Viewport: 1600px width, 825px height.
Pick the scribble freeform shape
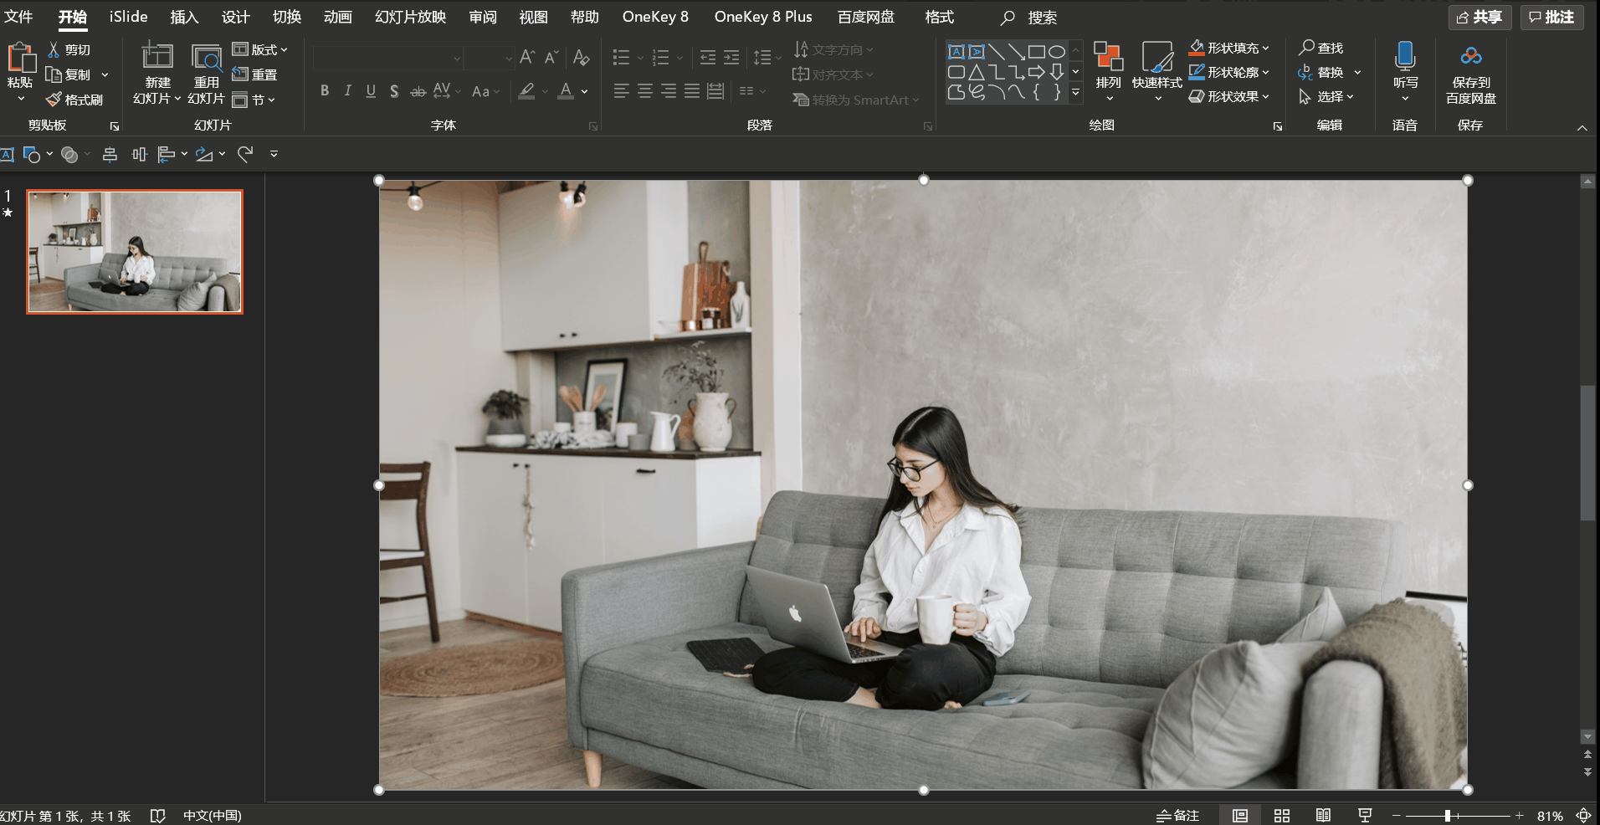click(977, 92)
